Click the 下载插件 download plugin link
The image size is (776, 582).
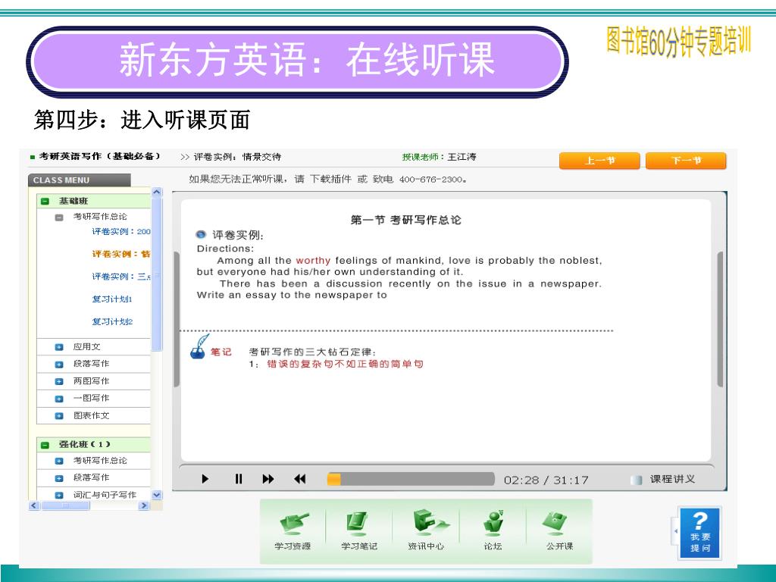pyautogui.click(x=330, y=179)
